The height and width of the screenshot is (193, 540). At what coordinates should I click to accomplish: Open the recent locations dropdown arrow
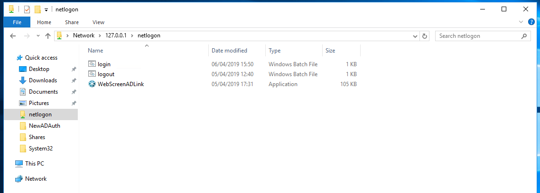pyautogui.click(x=38, y=36)
